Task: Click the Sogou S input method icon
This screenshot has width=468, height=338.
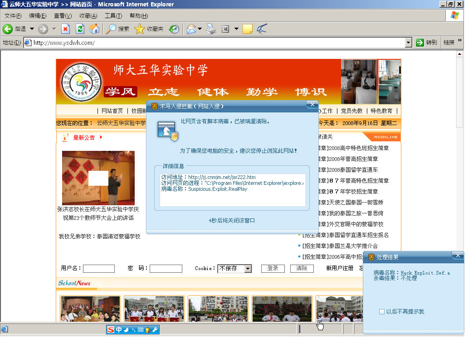Action: (111, 330)
